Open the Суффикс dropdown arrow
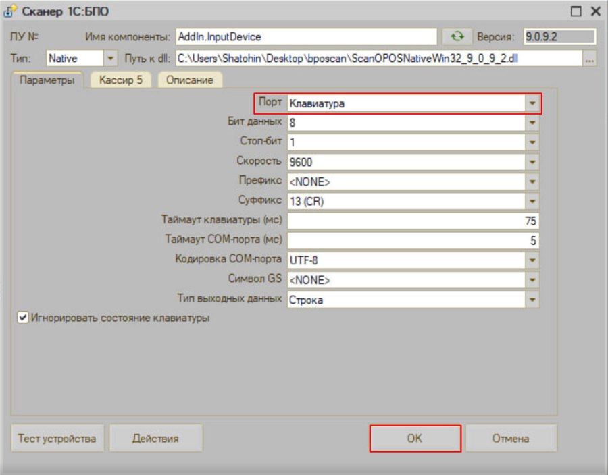 (532, 201)
